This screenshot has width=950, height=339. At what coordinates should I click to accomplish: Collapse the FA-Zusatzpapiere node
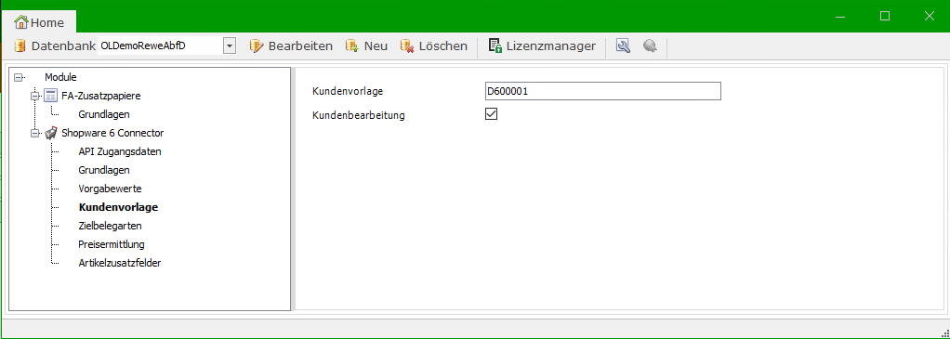[35, 96]
